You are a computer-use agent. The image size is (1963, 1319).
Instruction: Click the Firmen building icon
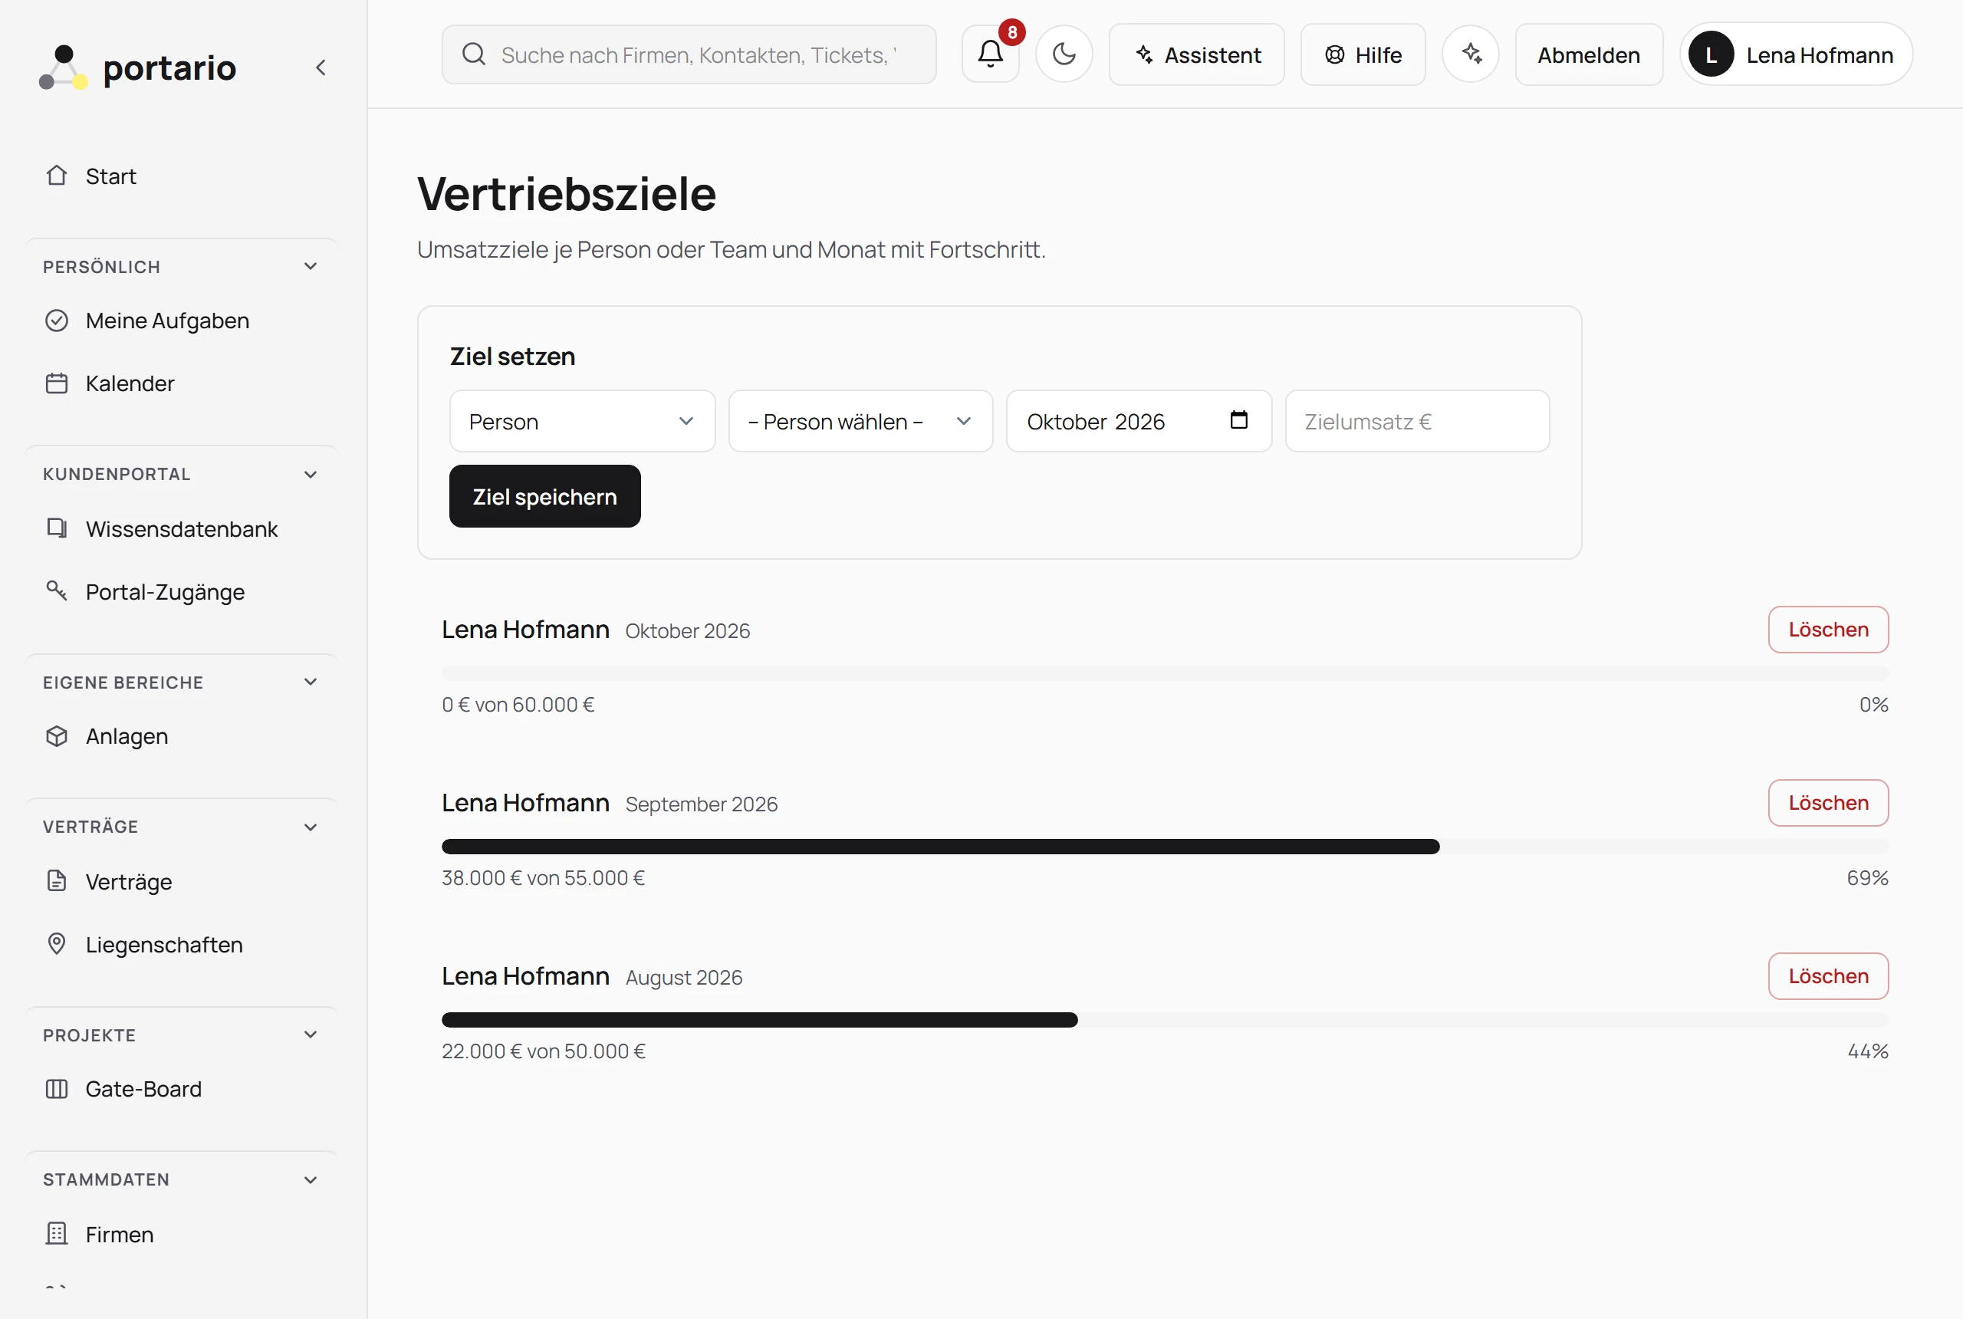[x=56, y=1234]
